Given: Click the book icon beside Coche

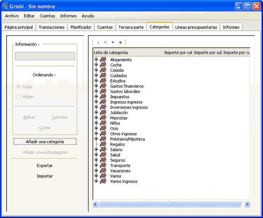Looking at the screenshot, I should pyautogui.click(x=103, y=65).
